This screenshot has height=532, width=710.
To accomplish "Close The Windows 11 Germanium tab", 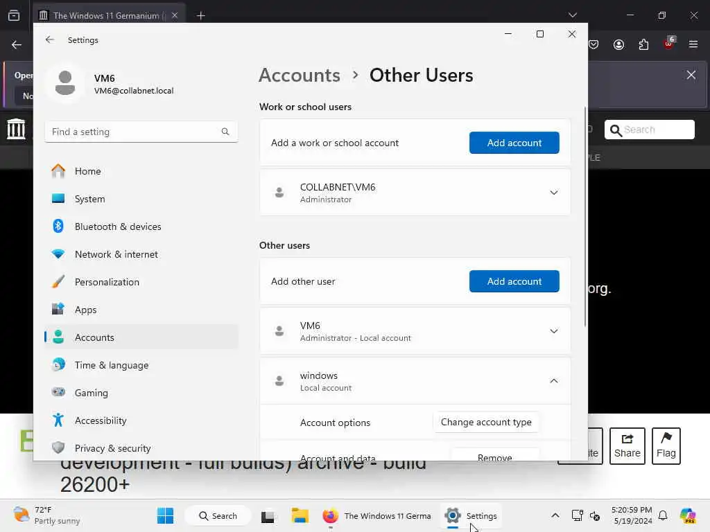I will pyautogui.click(x=175, y=15).
